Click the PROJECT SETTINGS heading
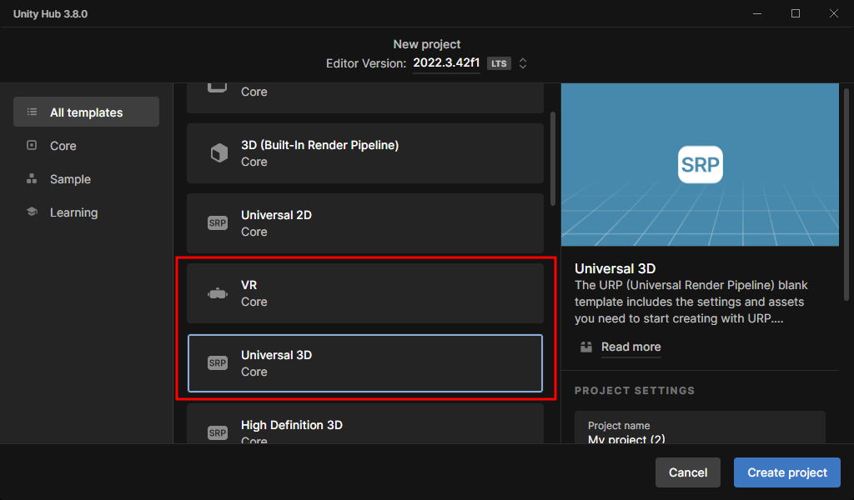Viewport: 854px width, 500px height. [x=635, y=391]
